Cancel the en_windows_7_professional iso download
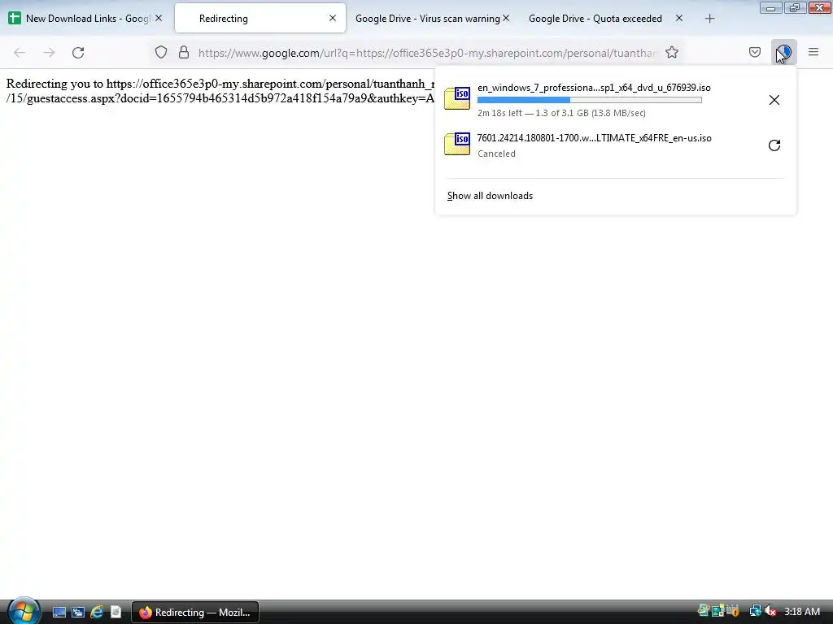Viewport: 833px width, 624px height. [x=774, y=100]
